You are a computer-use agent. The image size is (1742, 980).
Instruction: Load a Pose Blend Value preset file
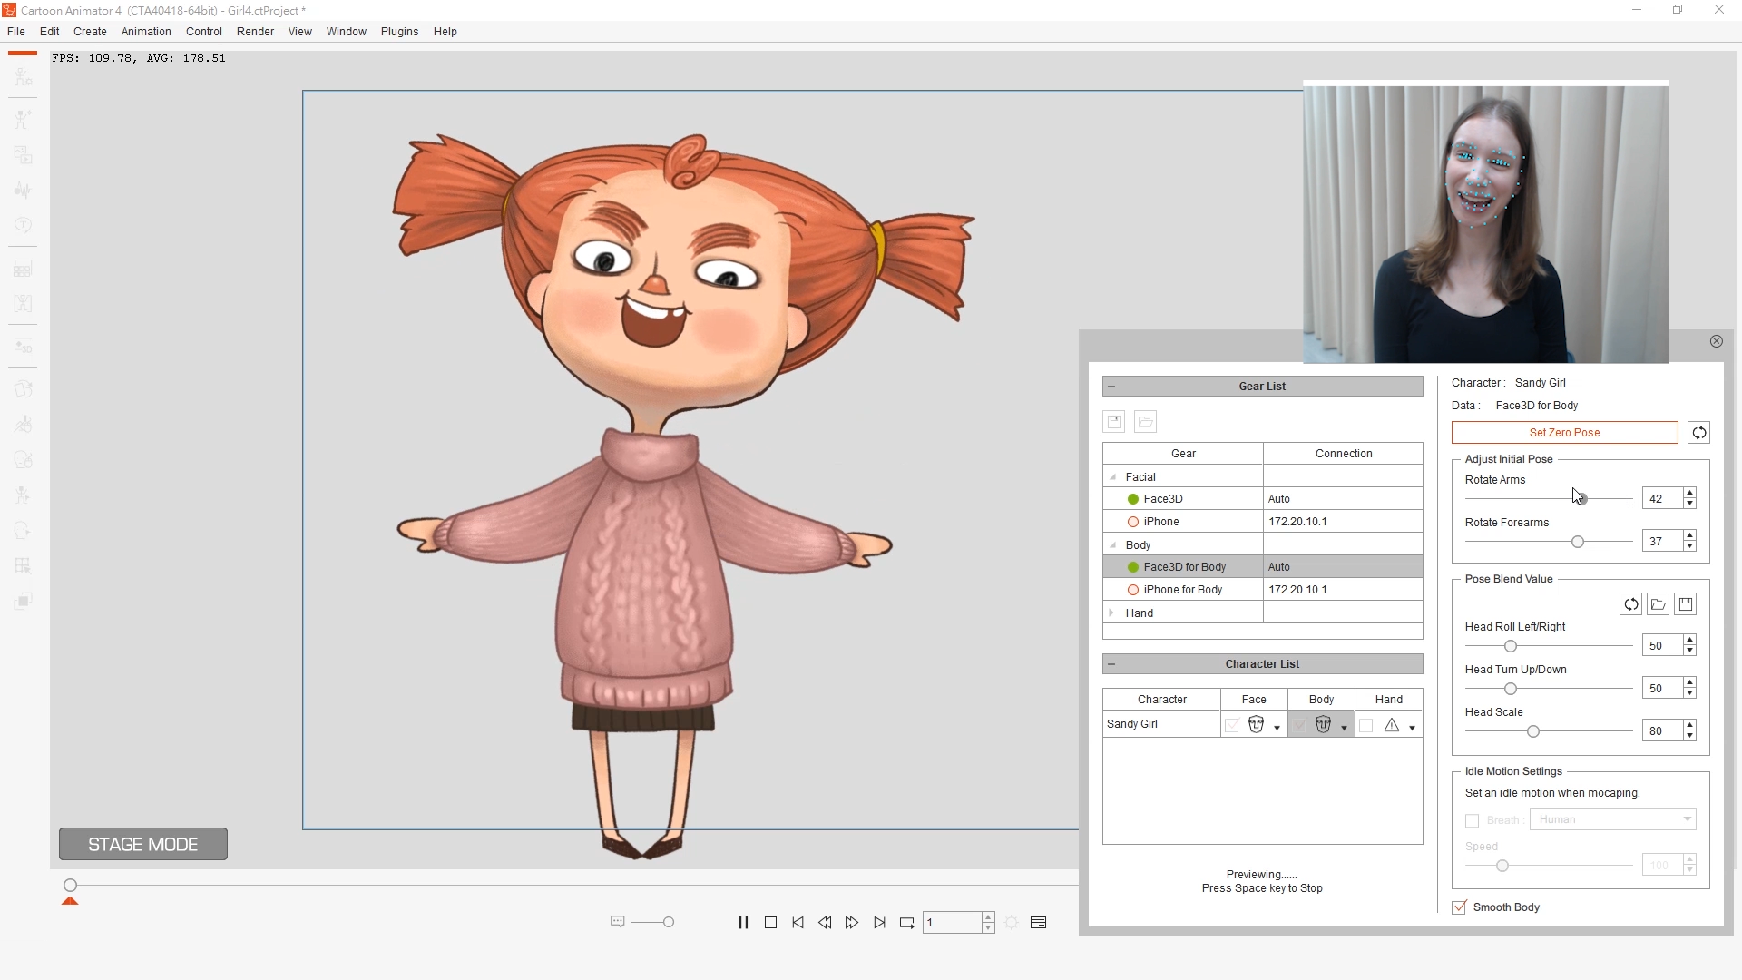coord(1658,604)
